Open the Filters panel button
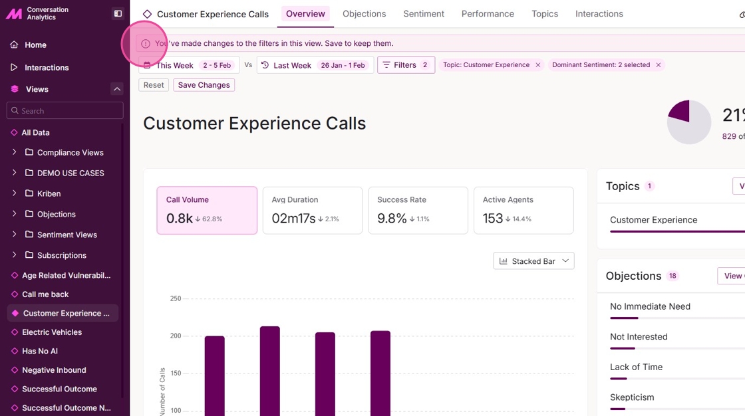Image resolution: width=745 pixels, height=416 pixels. pos(406,65)
